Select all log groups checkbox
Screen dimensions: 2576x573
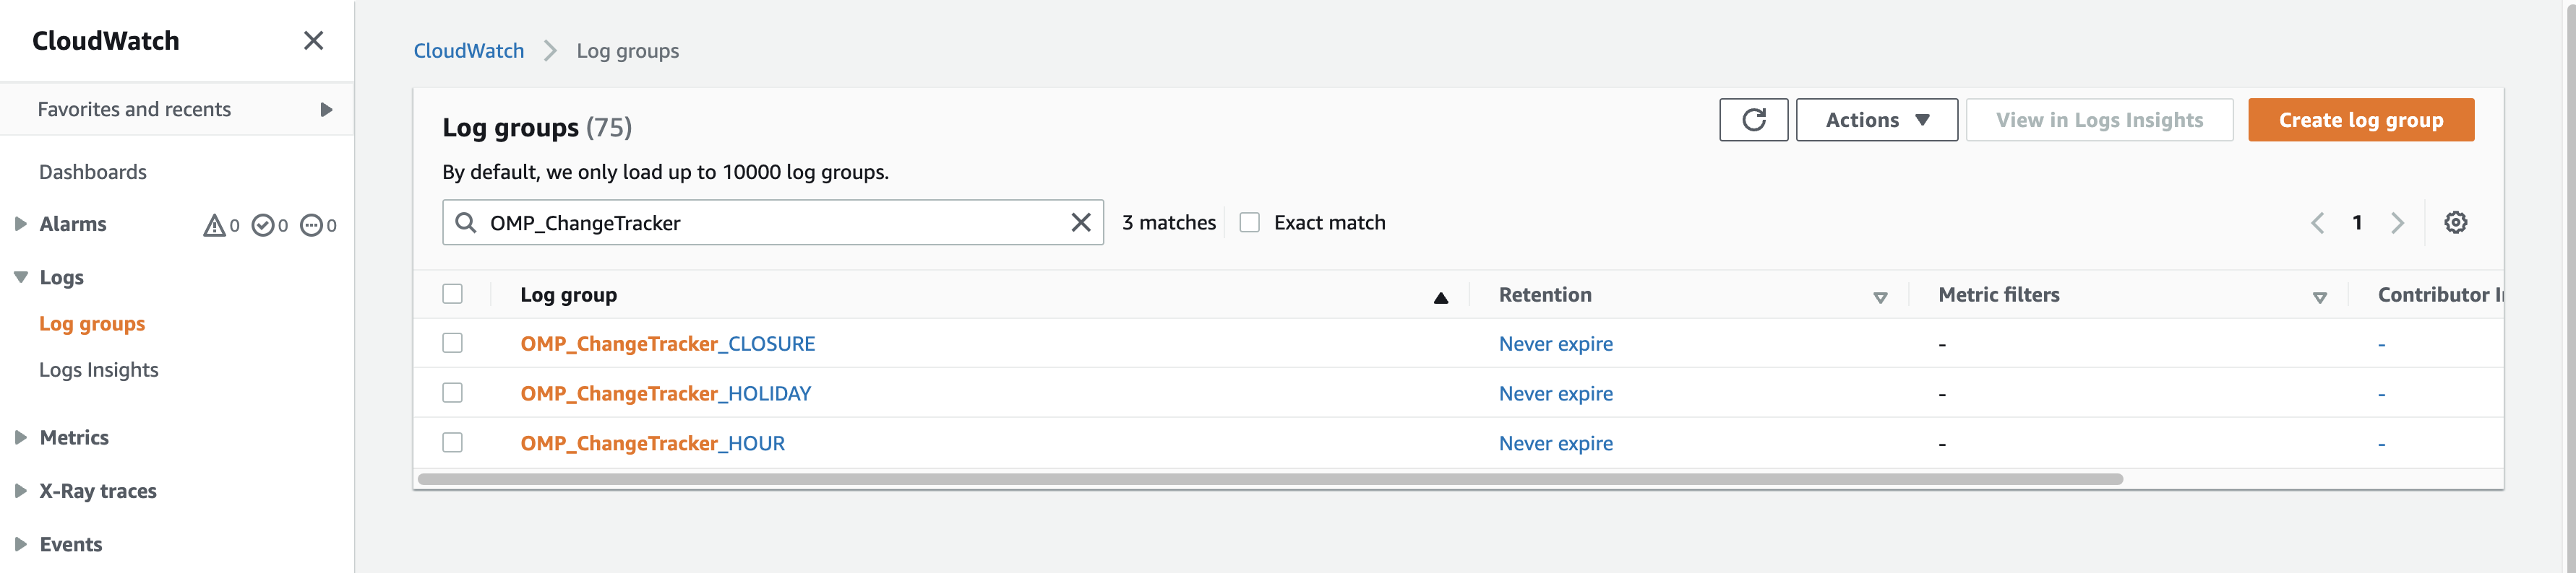(453, 294)
